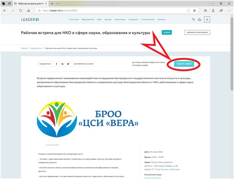Click the Поделиться button
This screenshot has width=234, height=179.
pyautogui.click(x=45, y=64)
